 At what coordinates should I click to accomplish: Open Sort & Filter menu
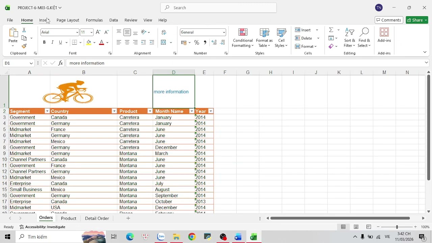(350, 37)
